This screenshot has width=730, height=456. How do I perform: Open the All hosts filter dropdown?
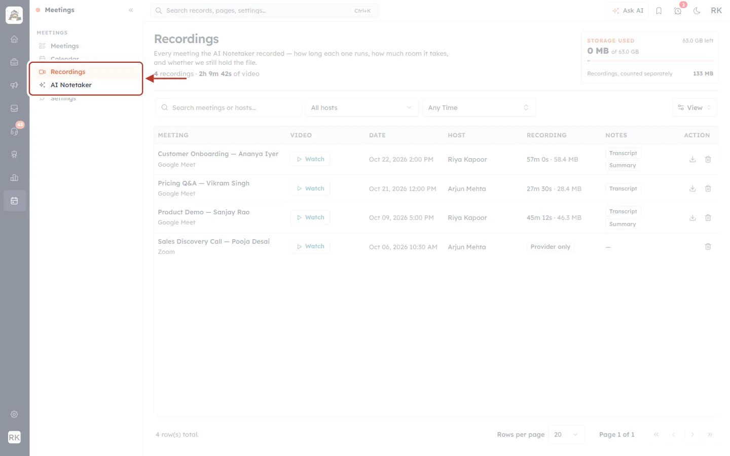(x=361, y=107)
